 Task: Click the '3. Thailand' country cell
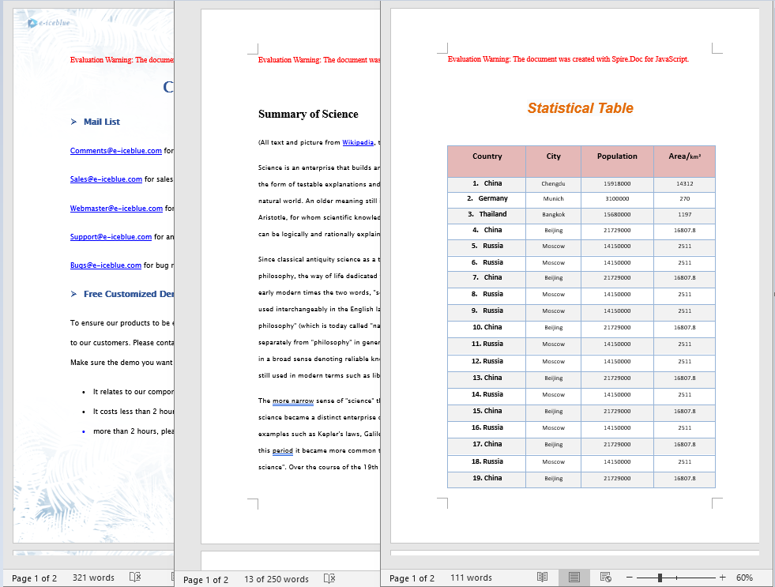pyautogui.click(x=487, y=214)
